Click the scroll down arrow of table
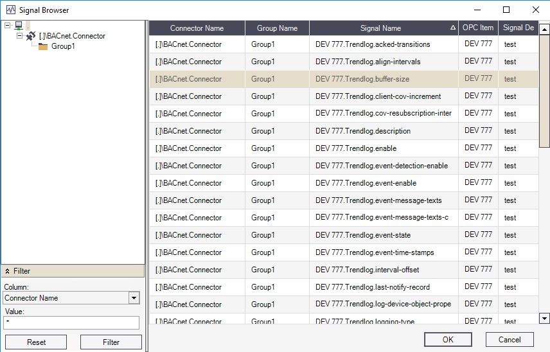 tap(544, 318)
